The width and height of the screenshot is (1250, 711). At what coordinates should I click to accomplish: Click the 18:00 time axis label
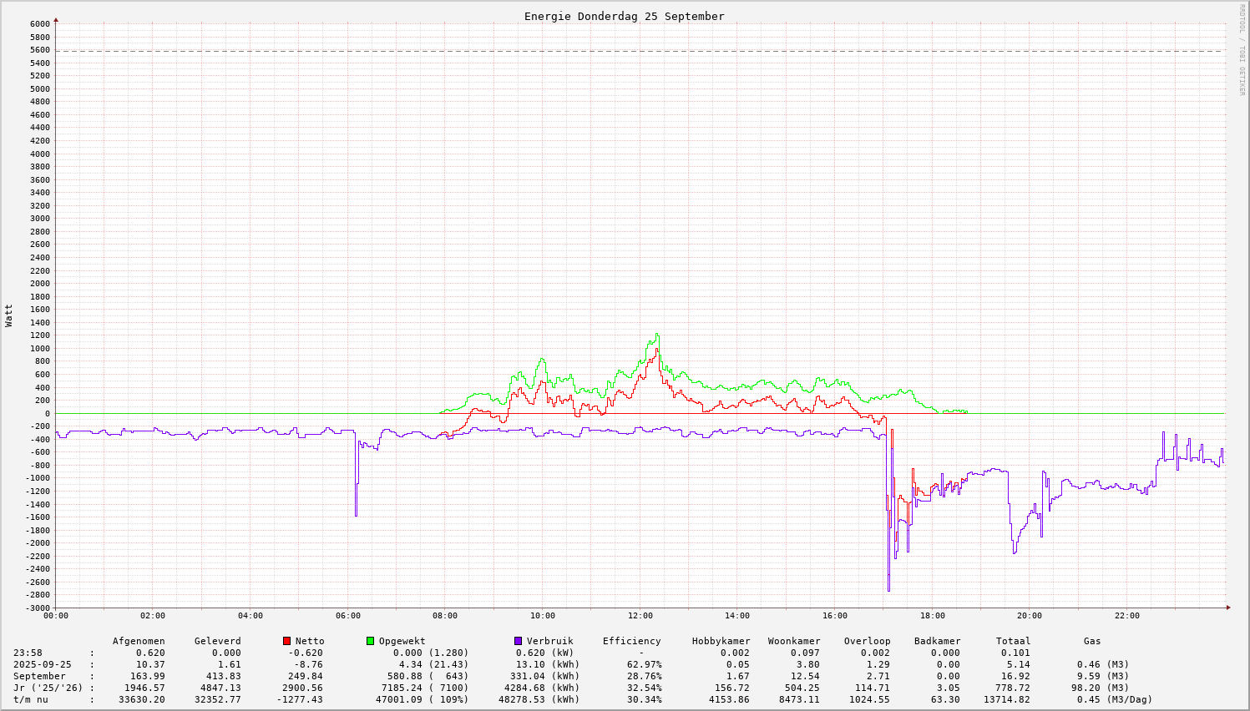point(932,616)
